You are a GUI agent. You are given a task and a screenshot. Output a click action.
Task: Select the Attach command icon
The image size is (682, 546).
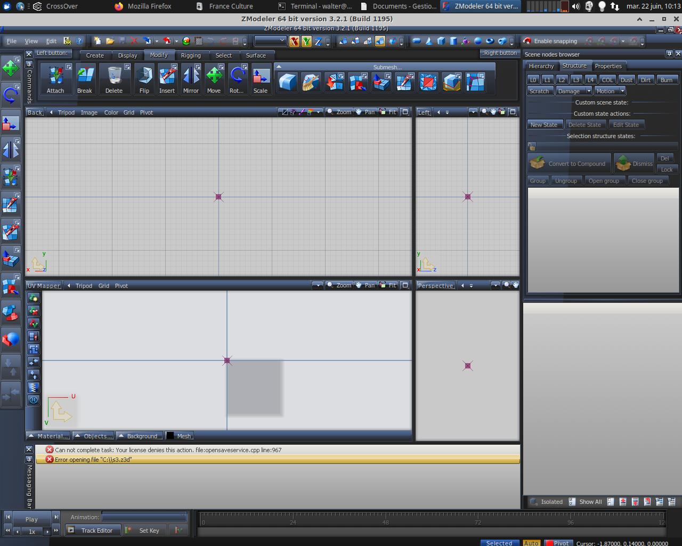55,79
